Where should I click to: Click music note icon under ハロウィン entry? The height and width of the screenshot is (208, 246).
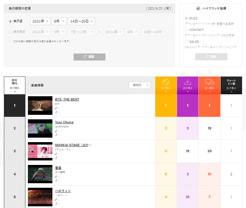(x=56, y=203)
